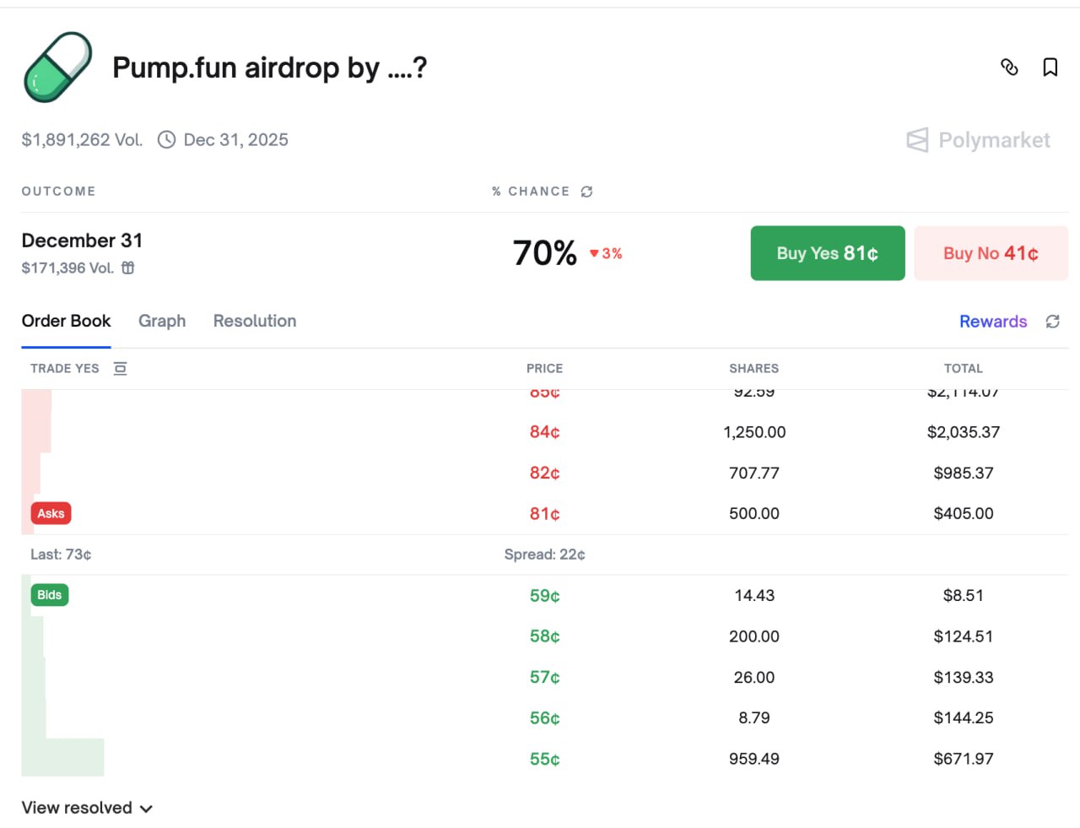Select the 81¢ ask price row
Viewport: 1080px width, 828px height.
544,514
